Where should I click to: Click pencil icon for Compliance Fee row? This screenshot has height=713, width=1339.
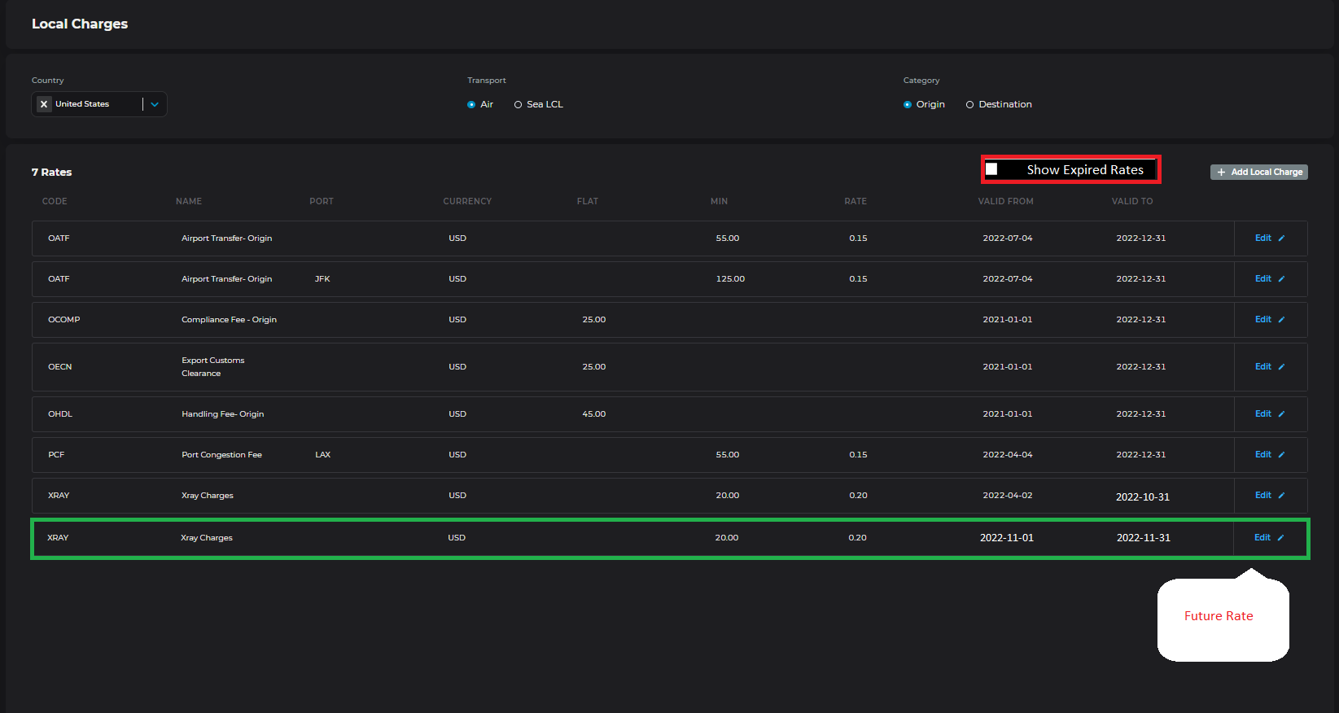tap(1281, 320)
